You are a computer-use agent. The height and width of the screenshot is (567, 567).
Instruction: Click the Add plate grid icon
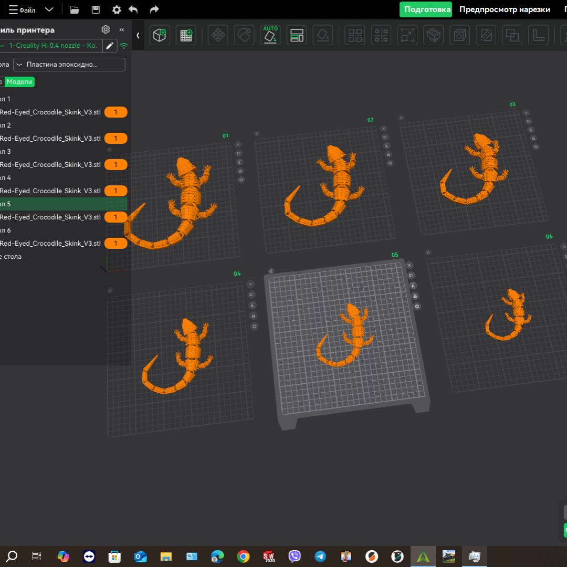tap(186, 35)
